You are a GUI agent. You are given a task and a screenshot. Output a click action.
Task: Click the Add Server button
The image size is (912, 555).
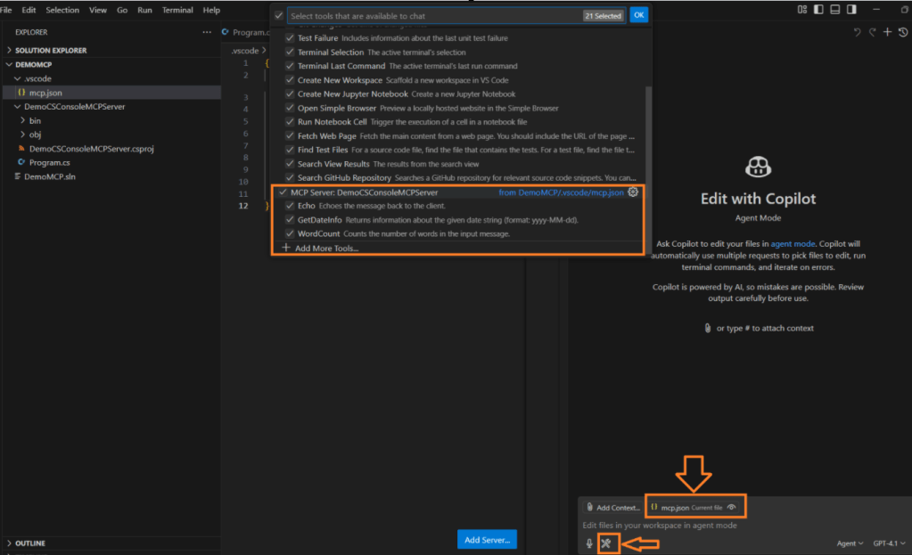point(487,540)
